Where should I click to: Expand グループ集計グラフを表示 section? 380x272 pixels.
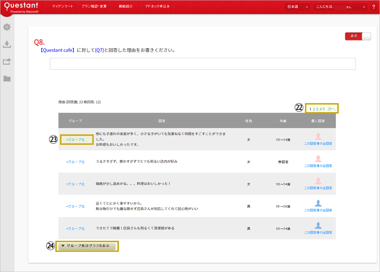point(87,246)
